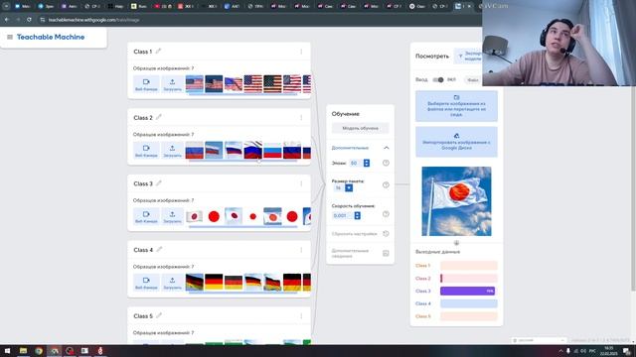This screenshot has width=636, height=357.
Task: Open the batch size dropdown
Action: [349, 187]
